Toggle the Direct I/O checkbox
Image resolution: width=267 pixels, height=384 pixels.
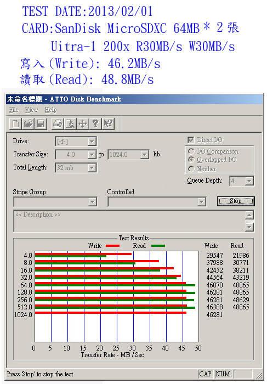(x=191, y=140)
